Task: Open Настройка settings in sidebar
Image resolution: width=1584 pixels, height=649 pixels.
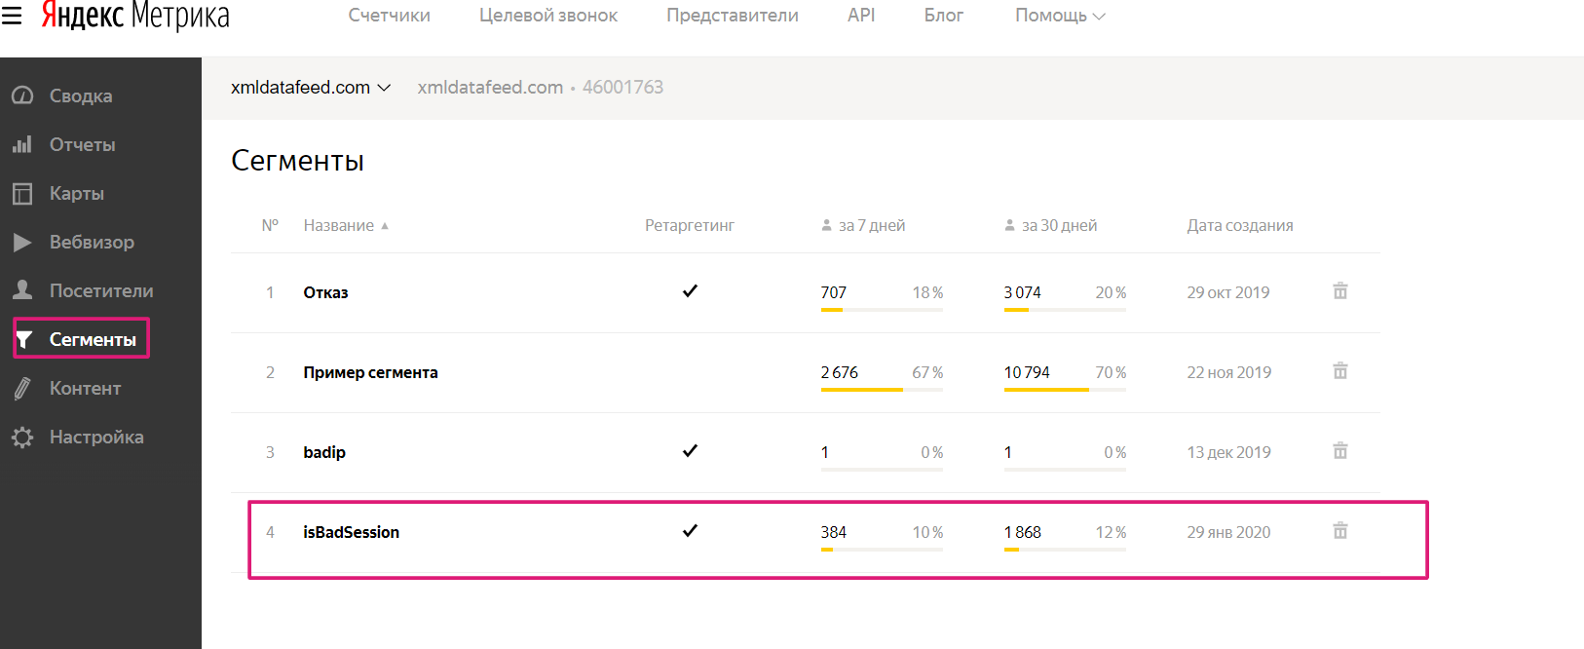Action: tap(95, 437)
